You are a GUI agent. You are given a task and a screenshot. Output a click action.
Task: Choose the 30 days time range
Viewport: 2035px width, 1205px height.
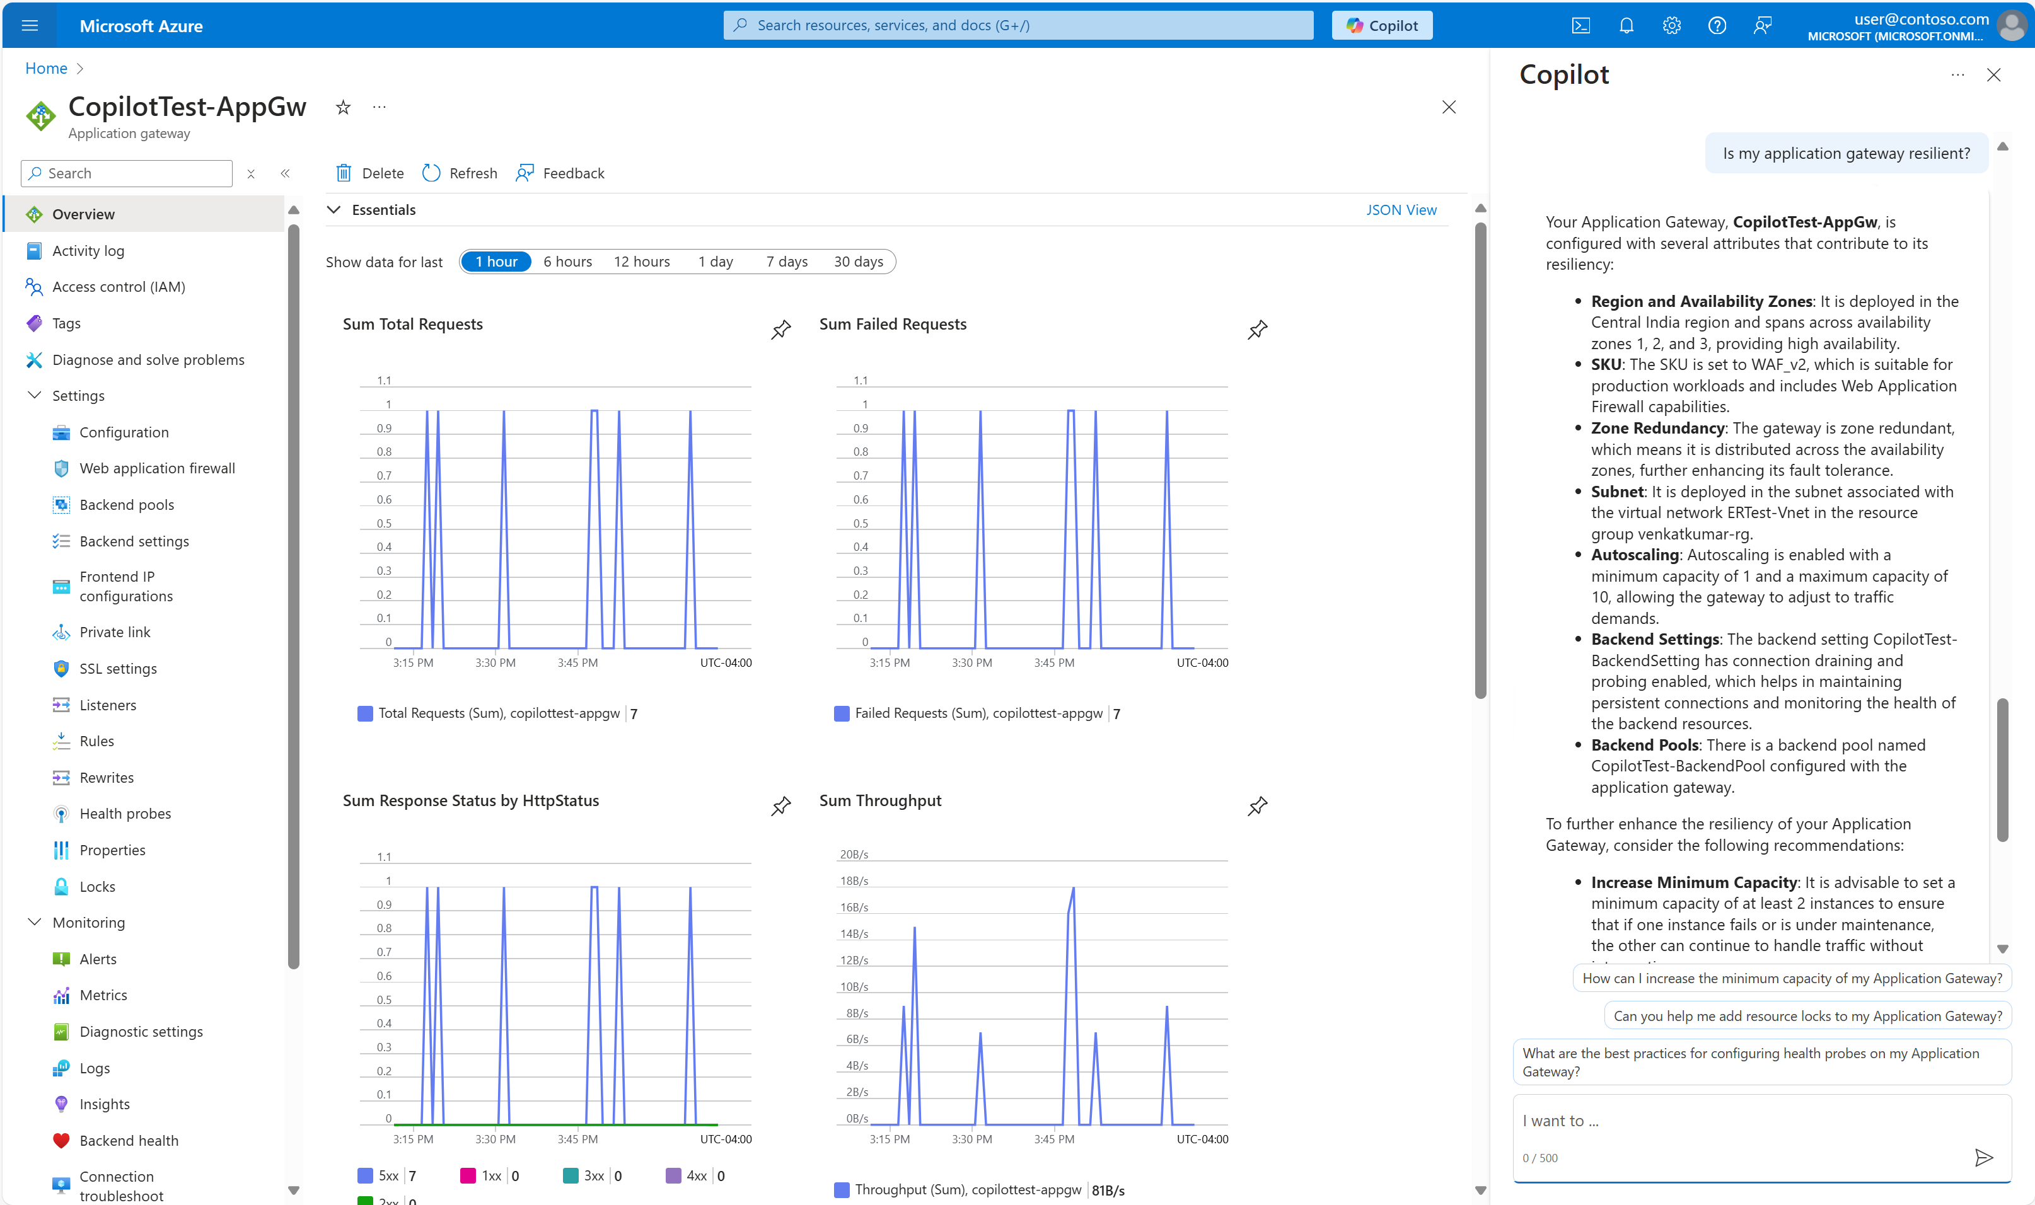point(859,262)
